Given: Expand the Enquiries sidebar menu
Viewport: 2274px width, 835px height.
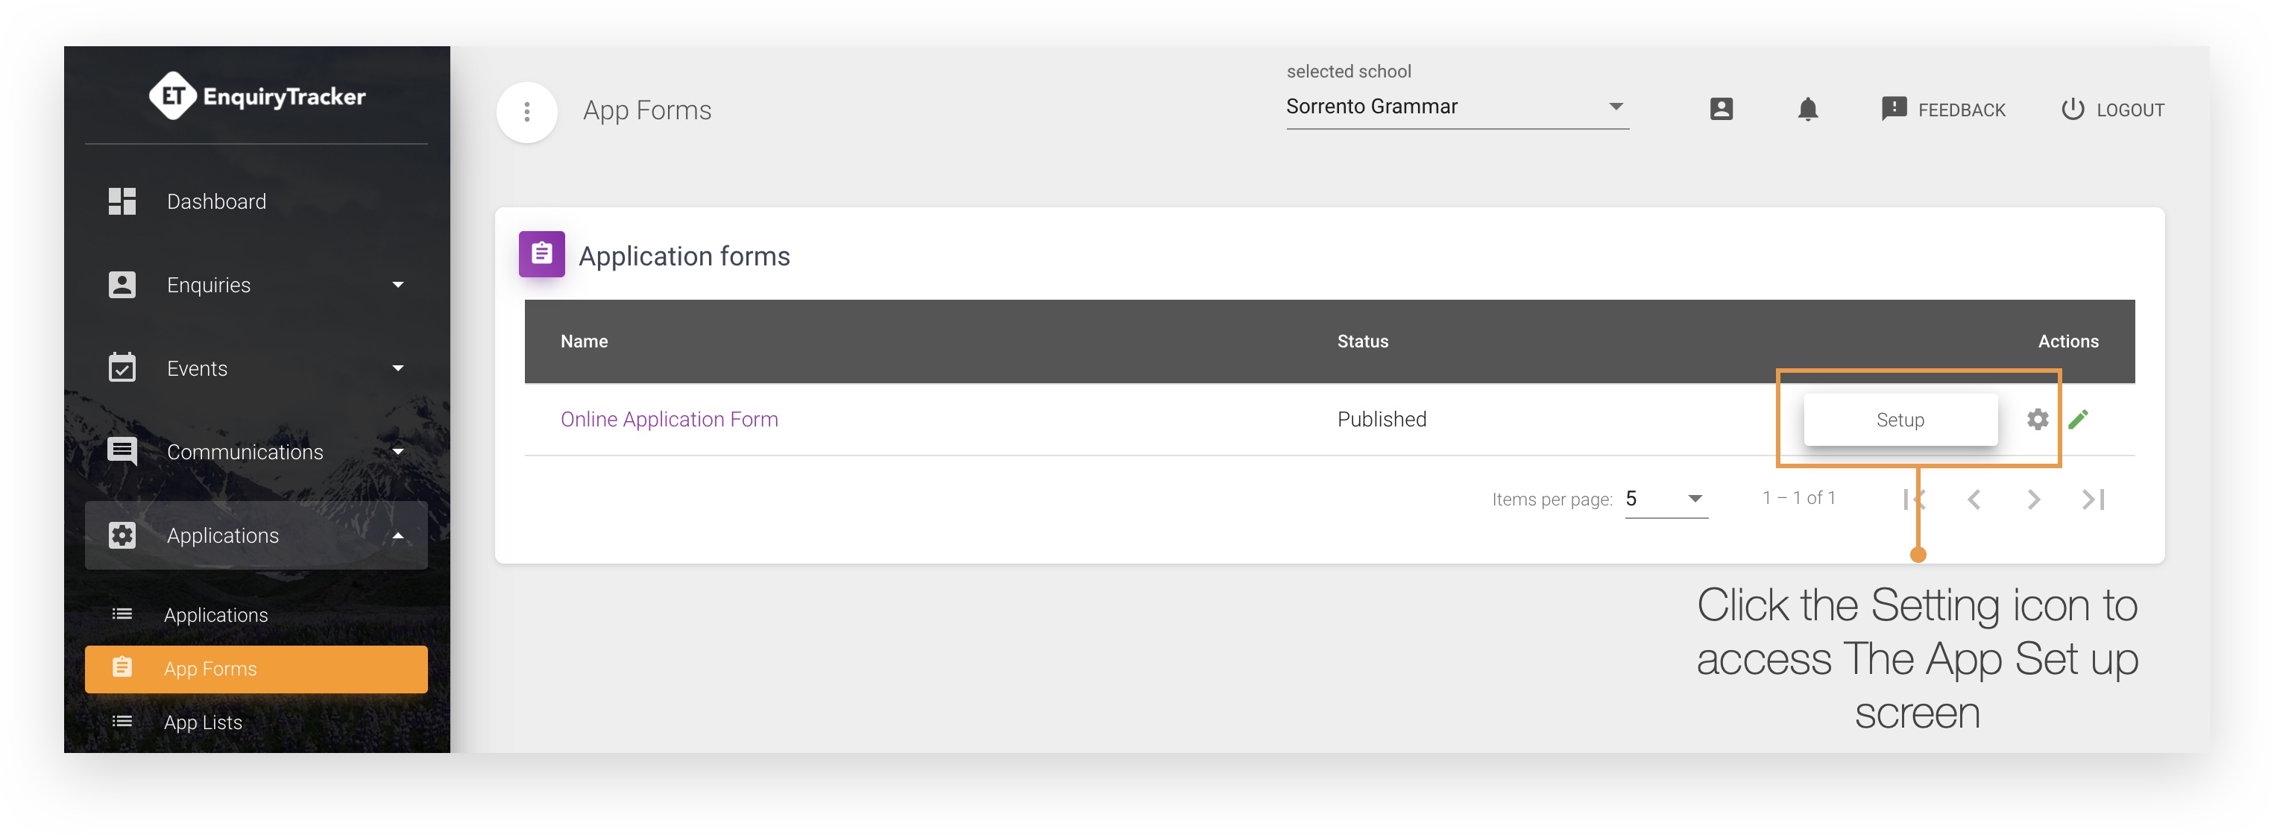Looking at the screenshot, I should [256, 285].
